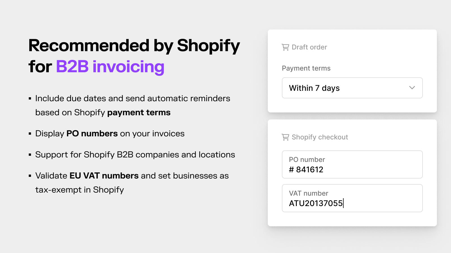
Task: Click the purple B2B invoicing heading text
Action: point(110,67)
